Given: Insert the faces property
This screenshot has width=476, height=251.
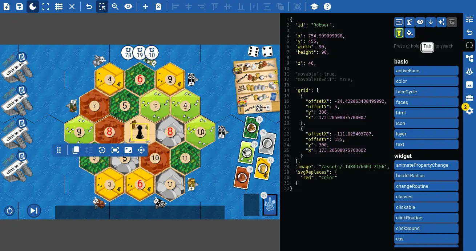Looking at the screenshot, I should pyautogui.click(x=426, y=102).
